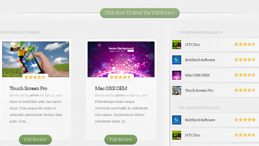
Task: Open Swirltech Software in Top User Rated Products
Action: (x=200, y=120)
